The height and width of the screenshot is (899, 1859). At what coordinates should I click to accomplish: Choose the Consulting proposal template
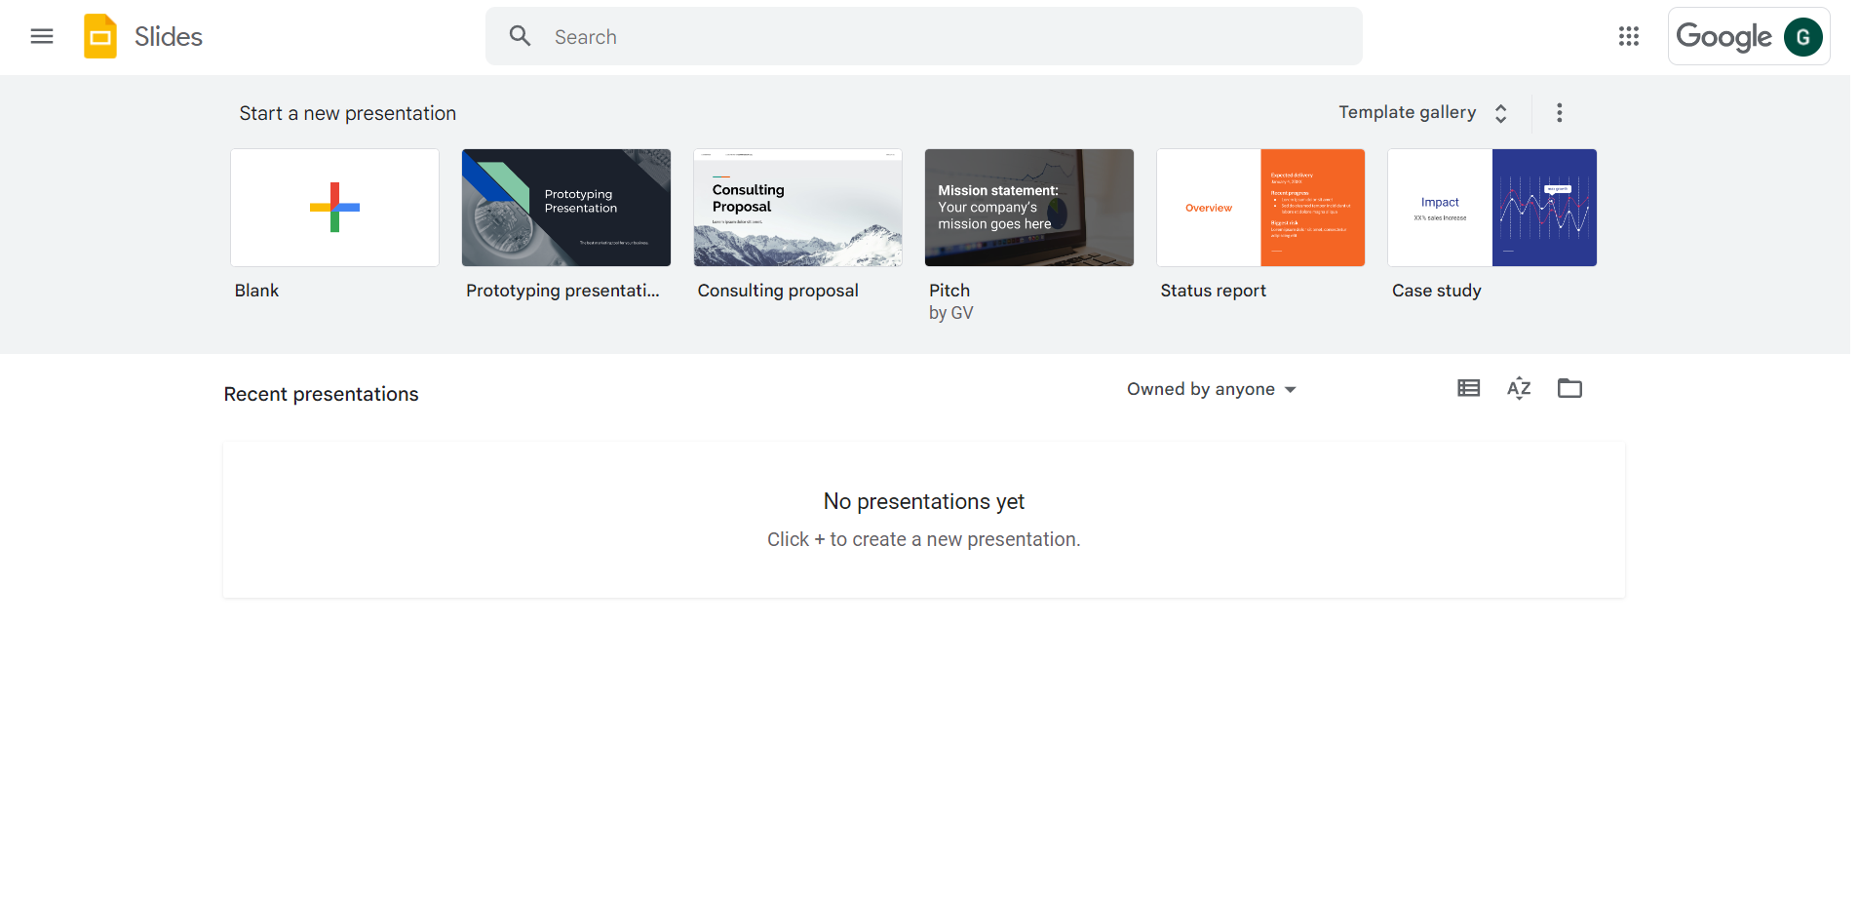point(797,208)
